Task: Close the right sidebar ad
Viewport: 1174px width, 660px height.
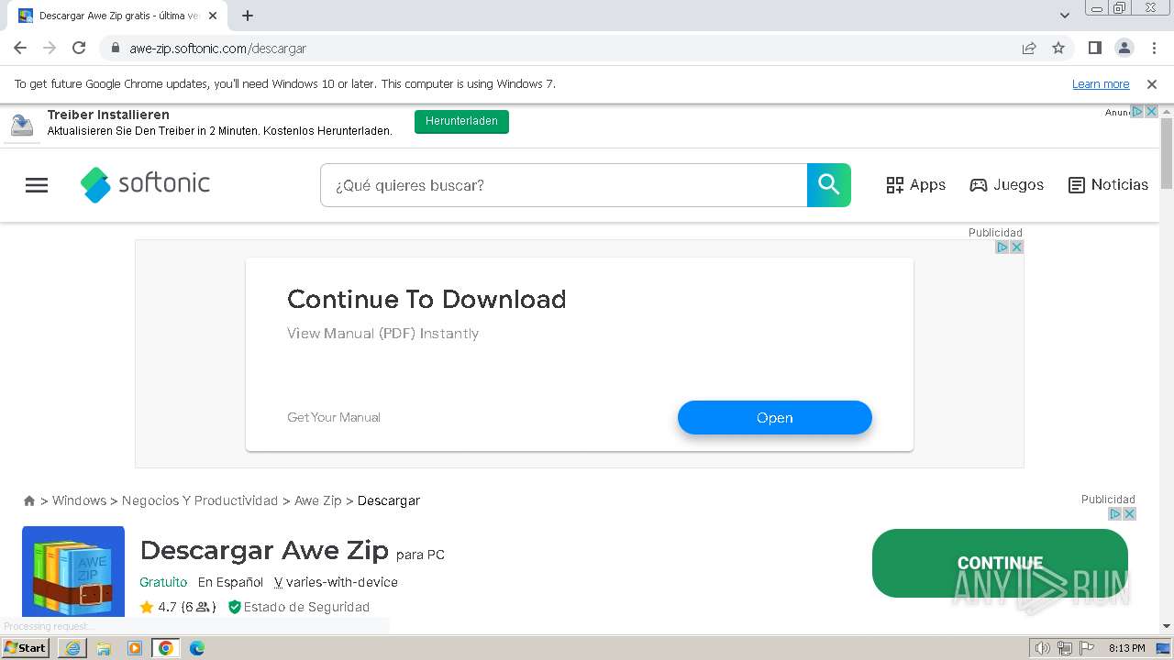Action: pos(1129,514)
